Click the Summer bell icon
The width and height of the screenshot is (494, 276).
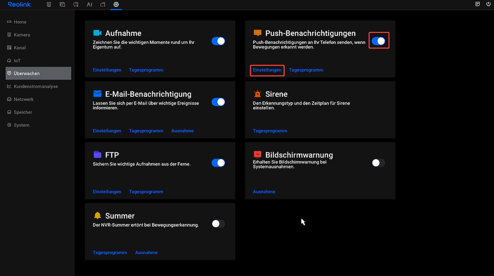97,215
